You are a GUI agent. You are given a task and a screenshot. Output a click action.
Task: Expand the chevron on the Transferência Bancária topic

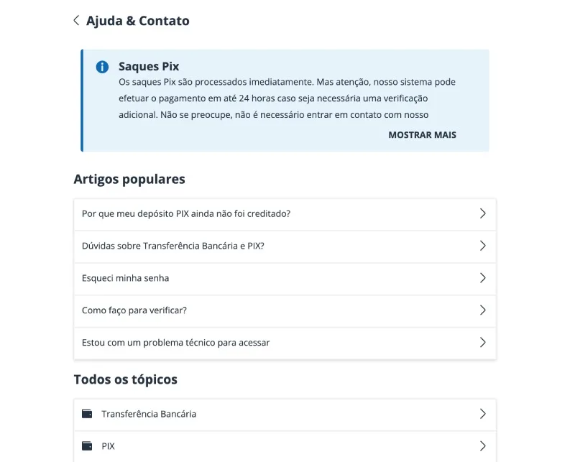482,415
